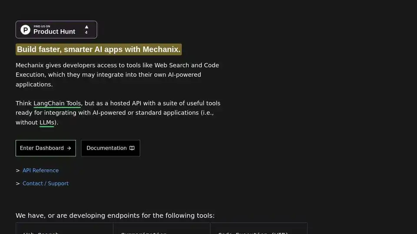Click the 'Mechanix gives developers access' paragraph

pyautogui.click(x=117, y=75)
